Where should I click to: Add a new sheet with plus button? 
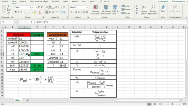(28, 100)
